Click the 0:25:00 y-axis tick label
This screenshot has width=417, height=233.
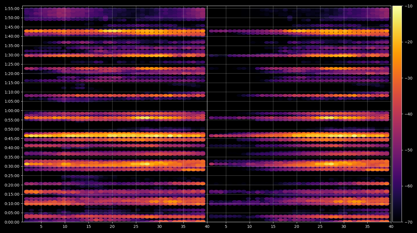click(12, 176)
